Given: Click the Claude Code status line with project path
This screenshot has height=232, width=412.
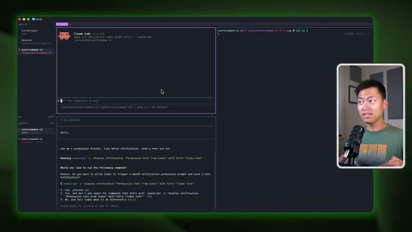Looking at the screenshot, I should [115, 107].
